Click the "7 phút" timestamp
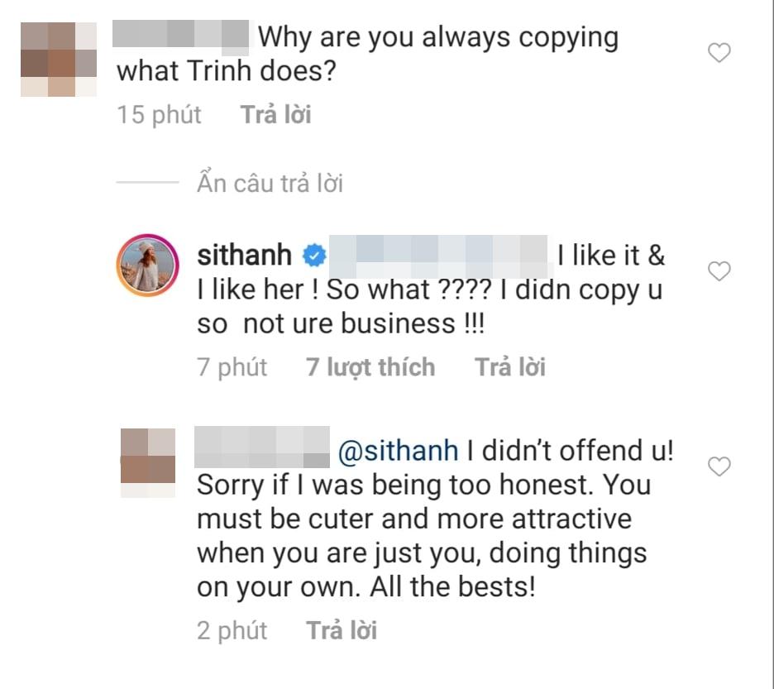The image size is (774, 689). coord(232,366)
